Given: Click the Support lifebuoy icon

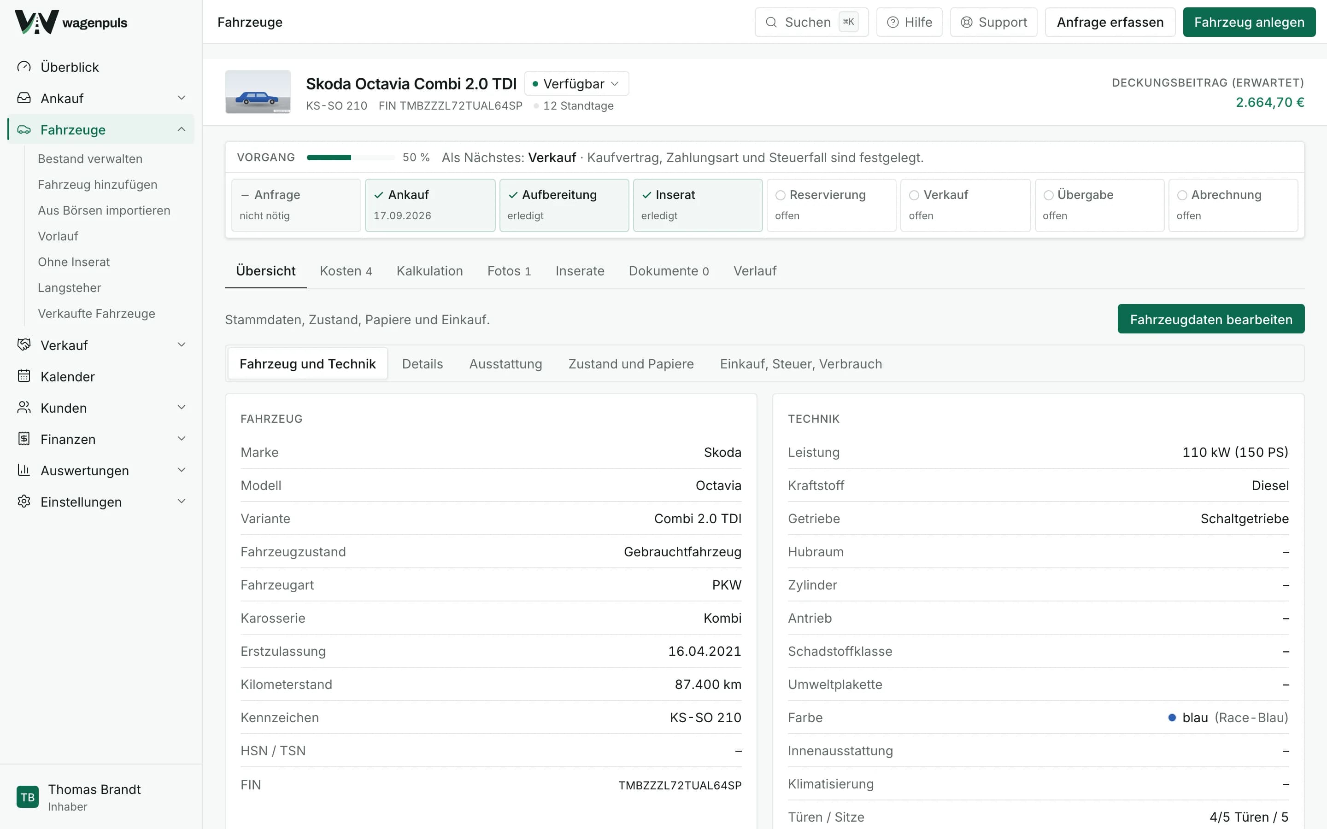Looking at the screenshot, I should 966,22.
